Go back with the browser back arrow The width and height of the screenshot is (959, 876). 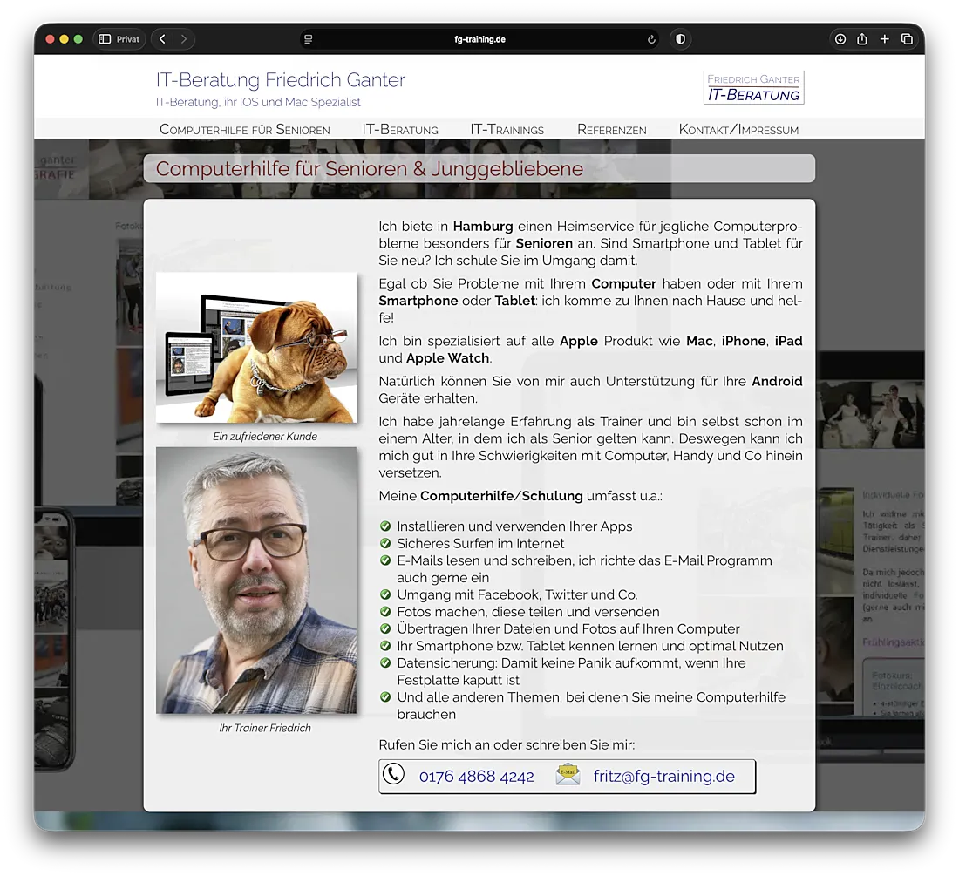163,39
